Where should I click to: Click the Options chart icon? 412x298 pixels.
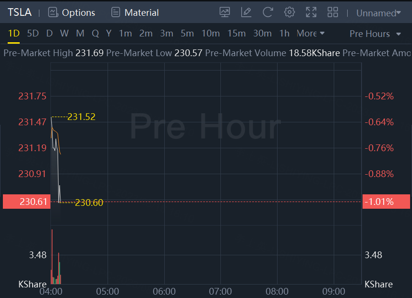tap(52, 12)
